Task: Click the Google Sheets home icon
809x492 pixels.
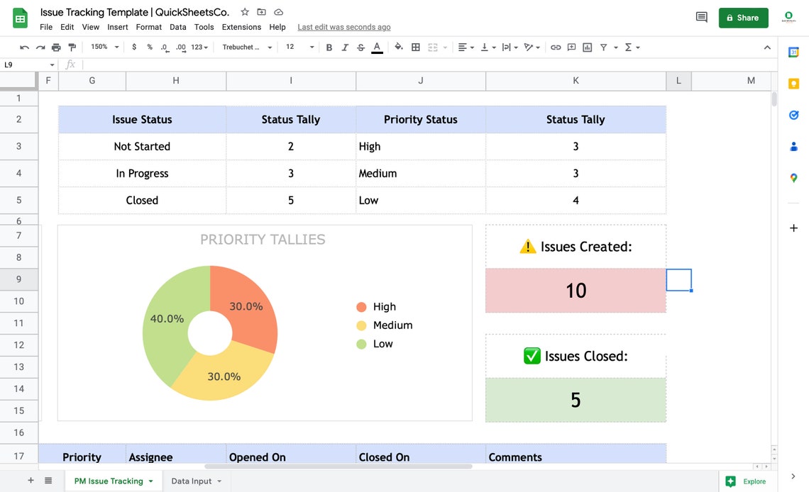Action: 20,18
